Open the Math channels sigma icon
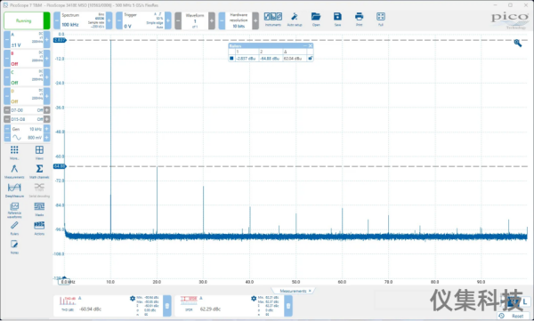Screen dimensions: 534x321 (39, 172)
